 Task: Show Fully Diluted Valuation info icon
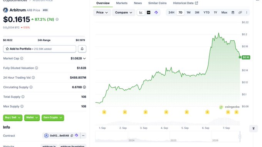[37, 68]
